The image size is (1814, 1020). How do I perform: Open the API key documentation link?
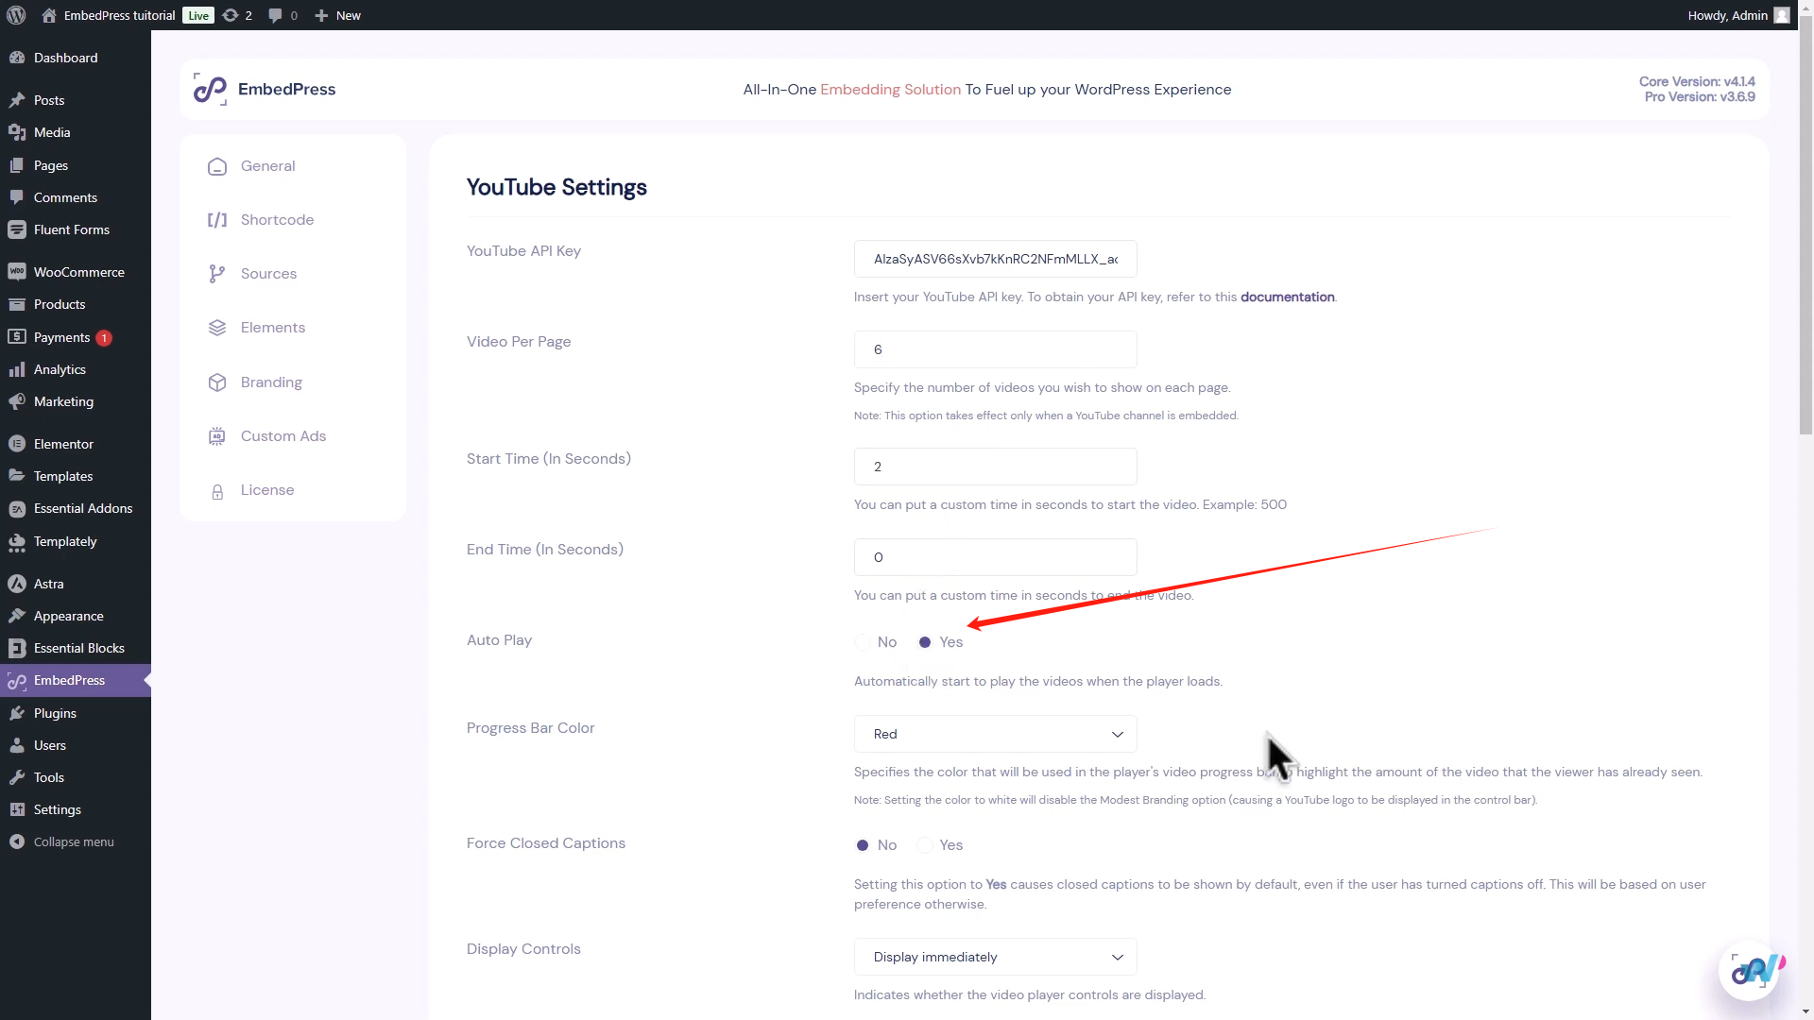pos(1287,297)
